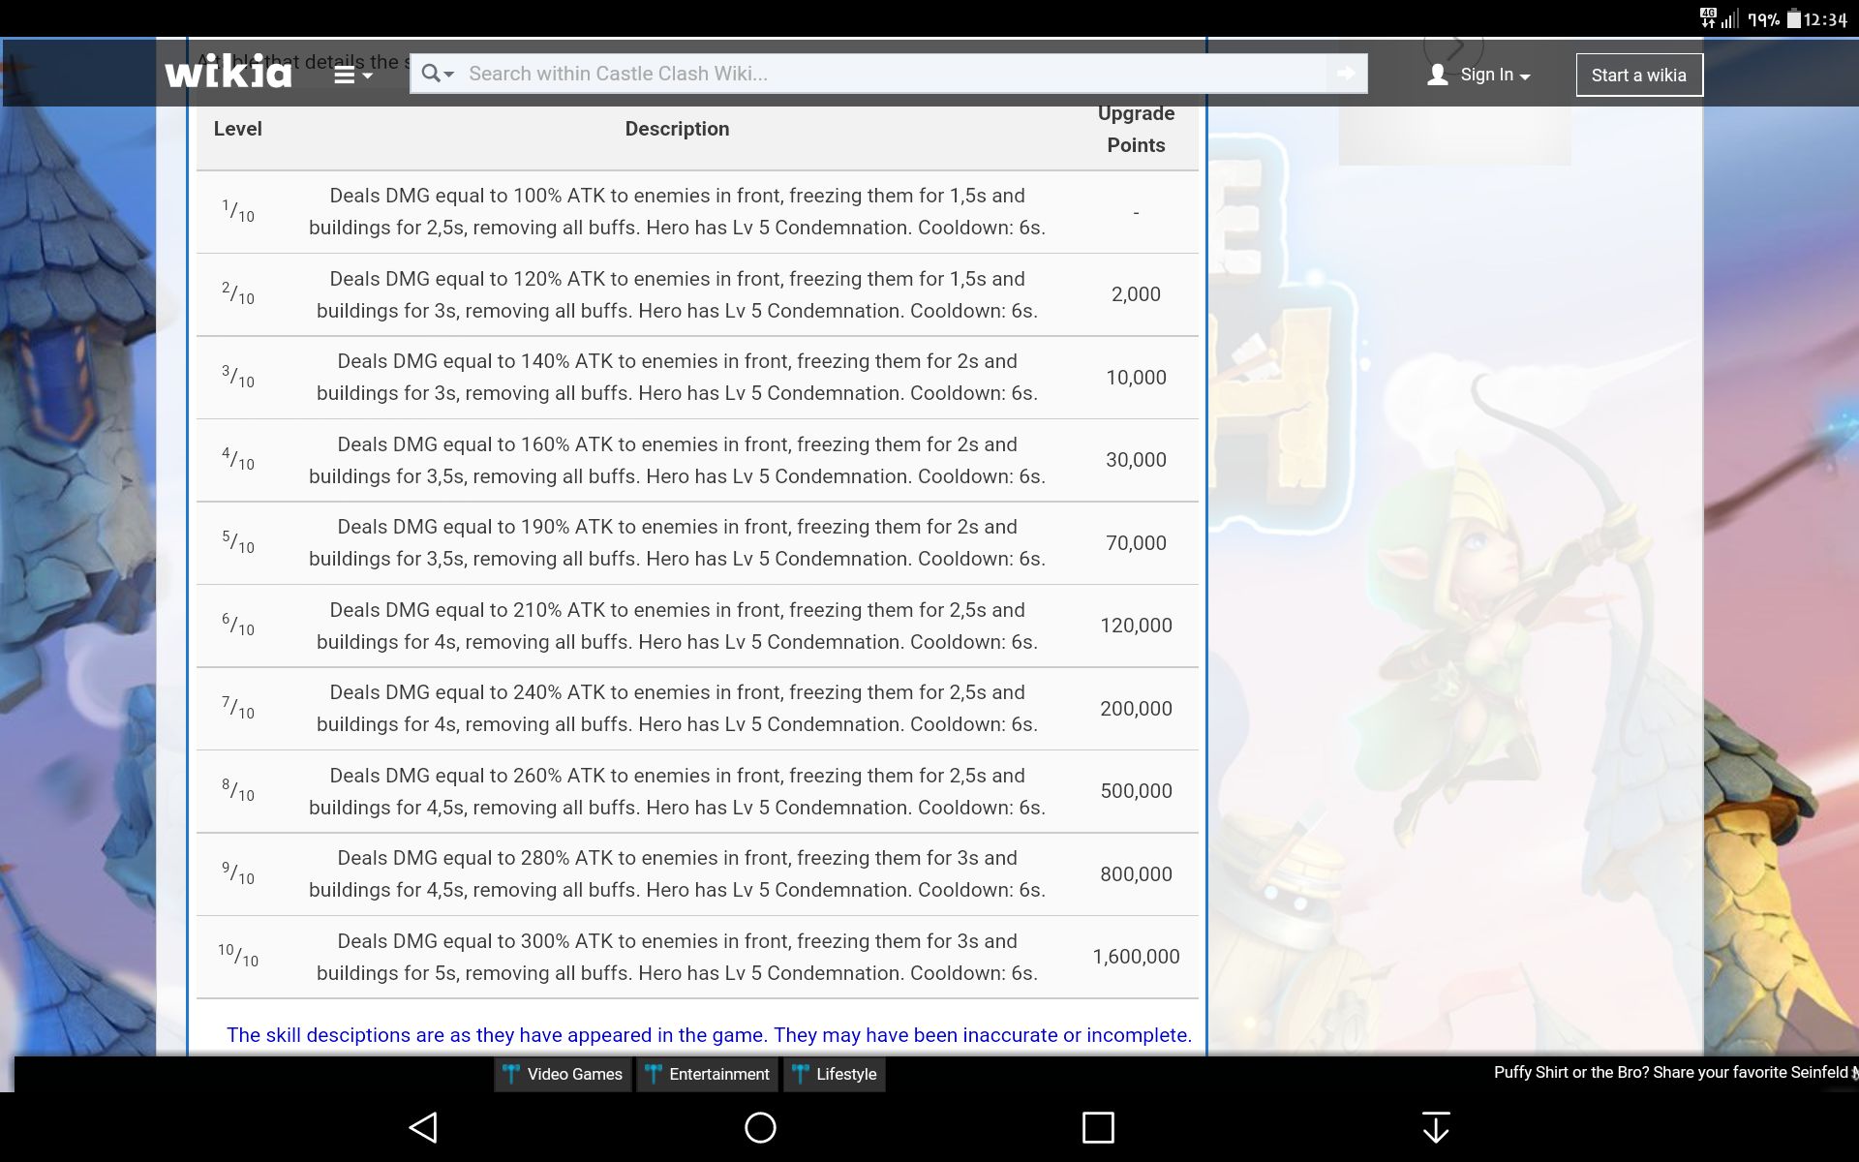Tap the battery indicator in status bar
This screenshot has height=1162, width=1859.
1793,18
